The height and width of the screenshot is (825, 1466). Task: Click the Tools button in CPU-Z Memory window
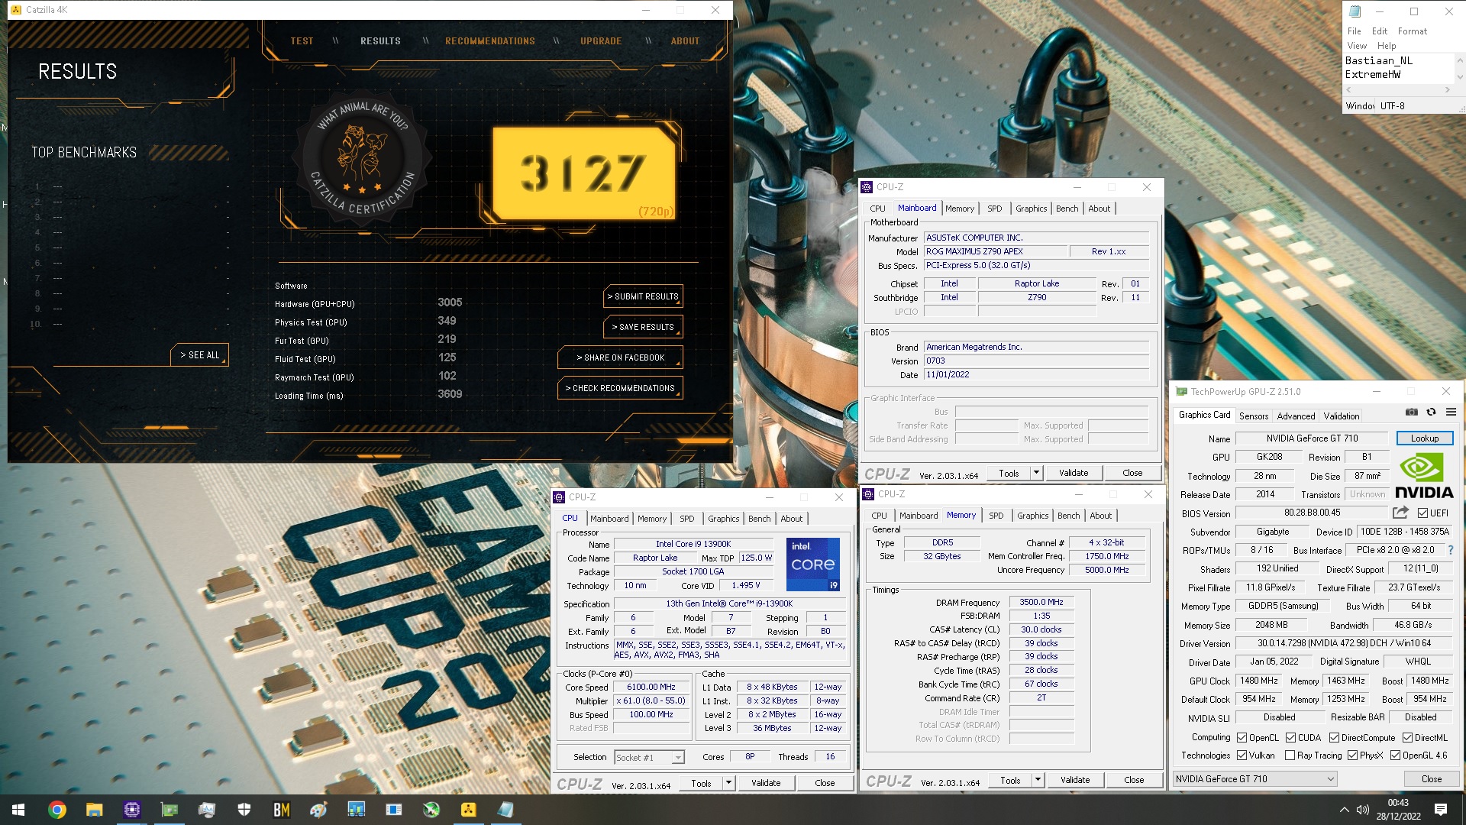(1010, 780)
